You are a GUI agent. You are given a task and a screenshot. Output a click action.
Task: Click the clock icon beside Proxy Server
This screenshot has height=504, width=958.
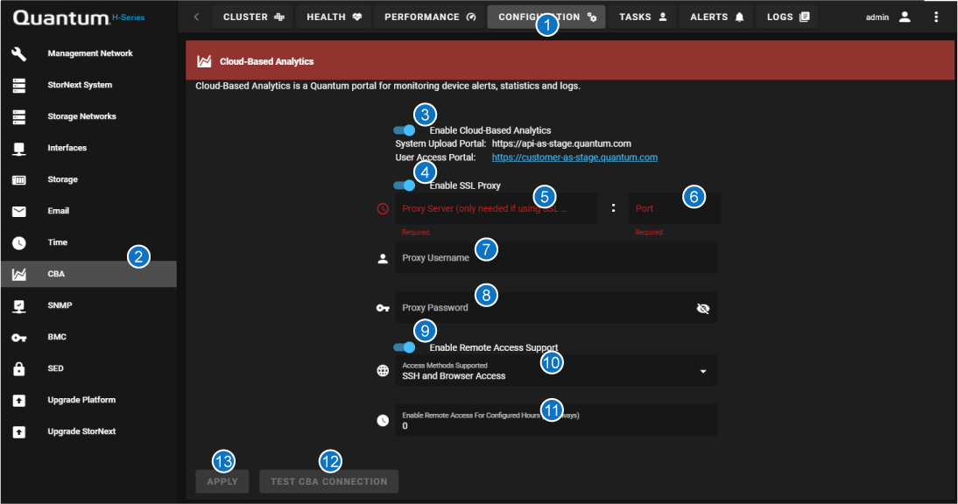tap(383, 208)
